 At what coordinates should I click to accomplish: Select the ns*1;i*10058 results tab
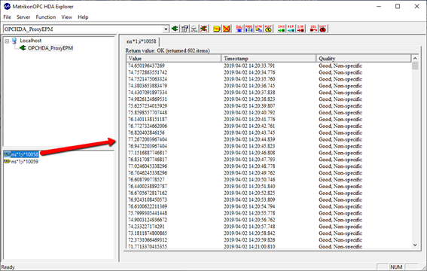[142, 41]
